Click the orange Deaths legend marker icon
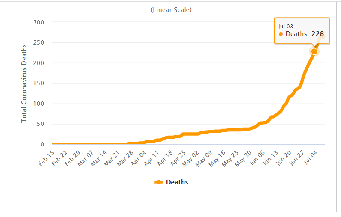The width and height of the screenshot is (341, 217). coord(159,182)
